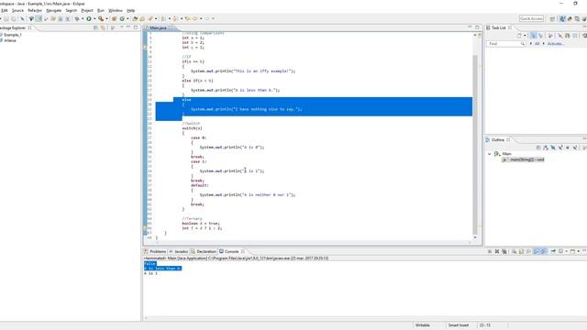Click the down arrow of the editor scrollbar
This screenshot has height=330, width=587.
[x=475, y=237]
